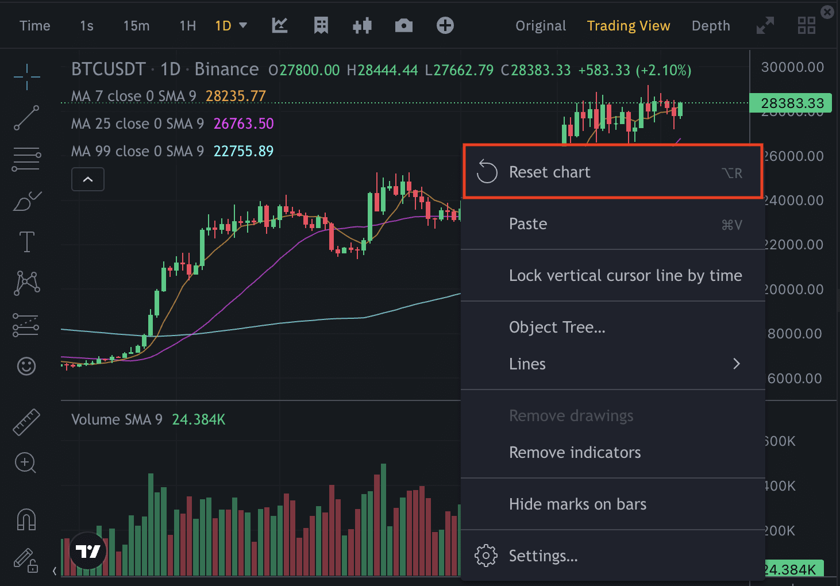The width and height of the screenshot is (840, 586).
Task: Select the ruler measure tool
Action: tap(26, 422)
